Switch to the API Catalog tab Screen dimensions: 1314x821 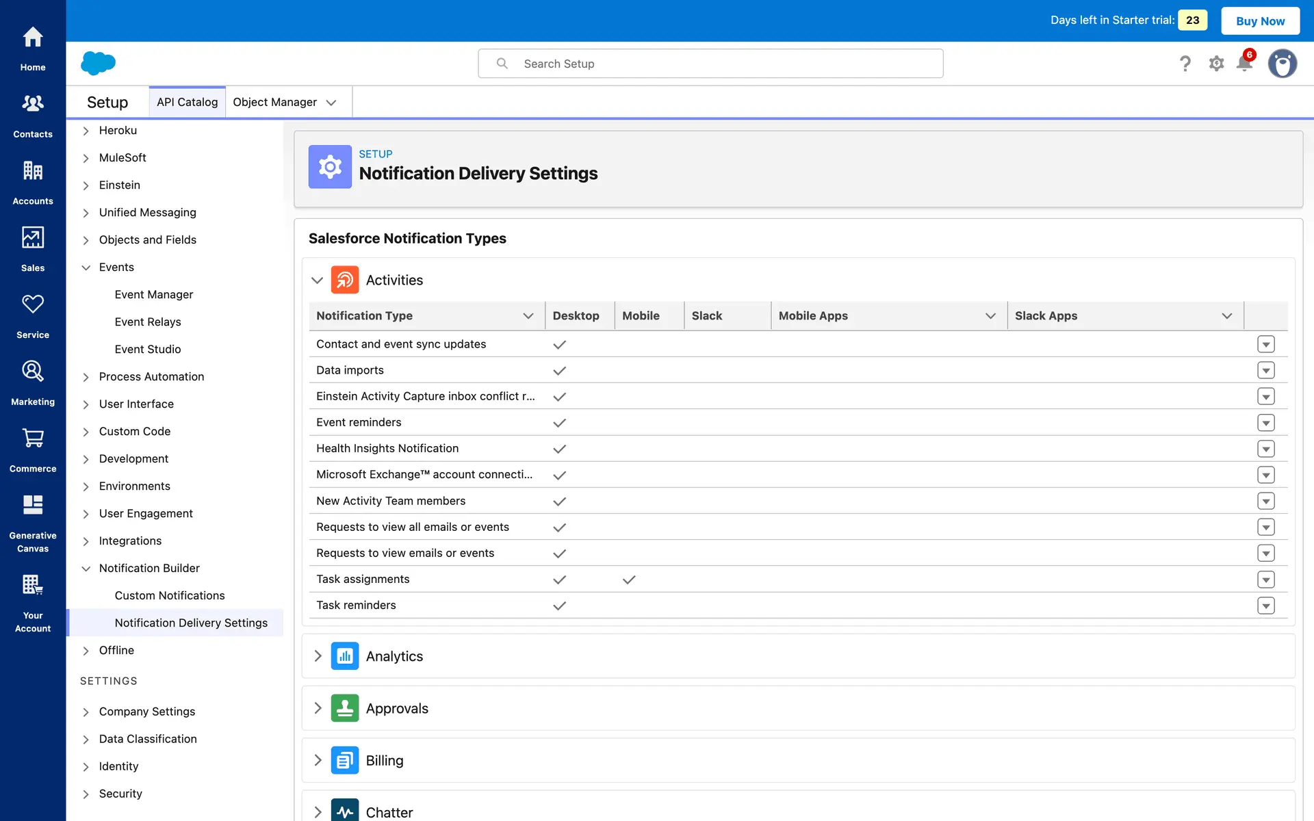pyautogui.click(x=187, y=102)
